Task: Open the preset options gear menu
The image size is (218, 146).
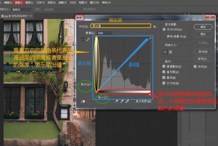Action: (x=155, y=27)
